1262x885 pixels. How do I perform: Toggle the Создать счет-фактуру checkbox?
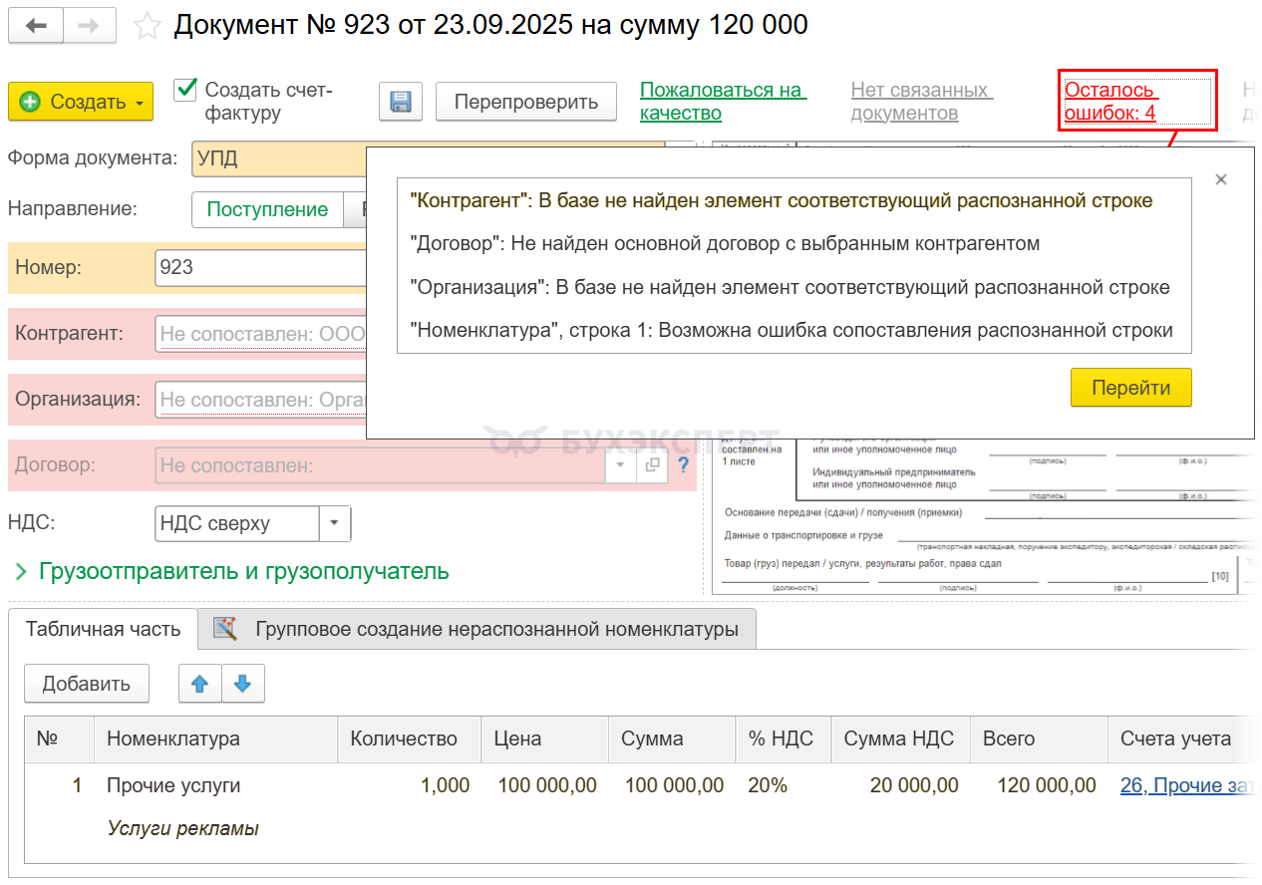click(185, 90)
